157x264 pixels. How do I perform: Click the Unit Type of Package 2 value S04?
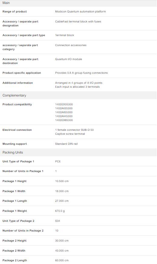(x=57, y=221)
